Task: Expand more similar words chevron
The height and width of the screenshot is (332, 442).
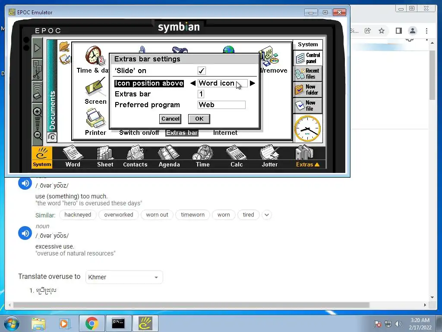Action: click(x=267, y=215)
